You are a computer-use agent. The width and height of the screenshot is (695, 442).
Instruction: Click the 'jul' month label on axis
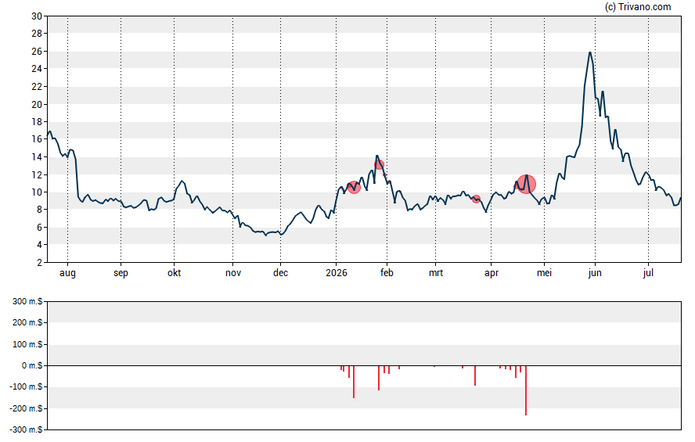point(648,273)
